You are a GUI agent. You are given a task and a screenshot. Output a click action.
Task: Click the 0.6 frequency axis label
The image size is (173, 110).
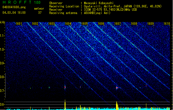coord(2,105)
